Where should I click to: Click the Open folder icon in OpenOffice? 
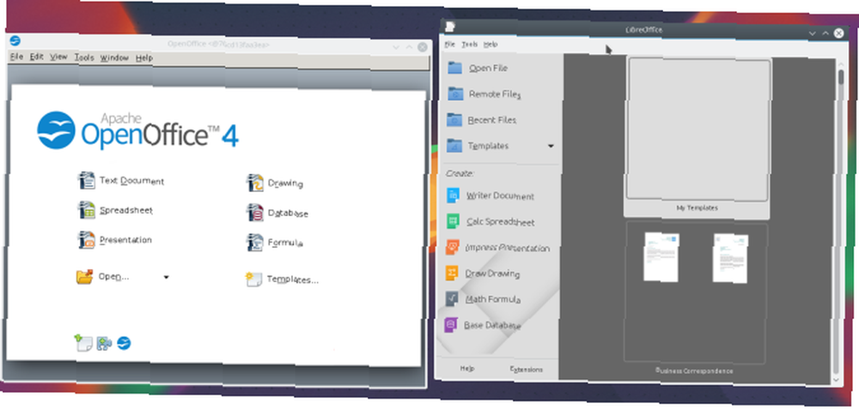pos(84,276)
